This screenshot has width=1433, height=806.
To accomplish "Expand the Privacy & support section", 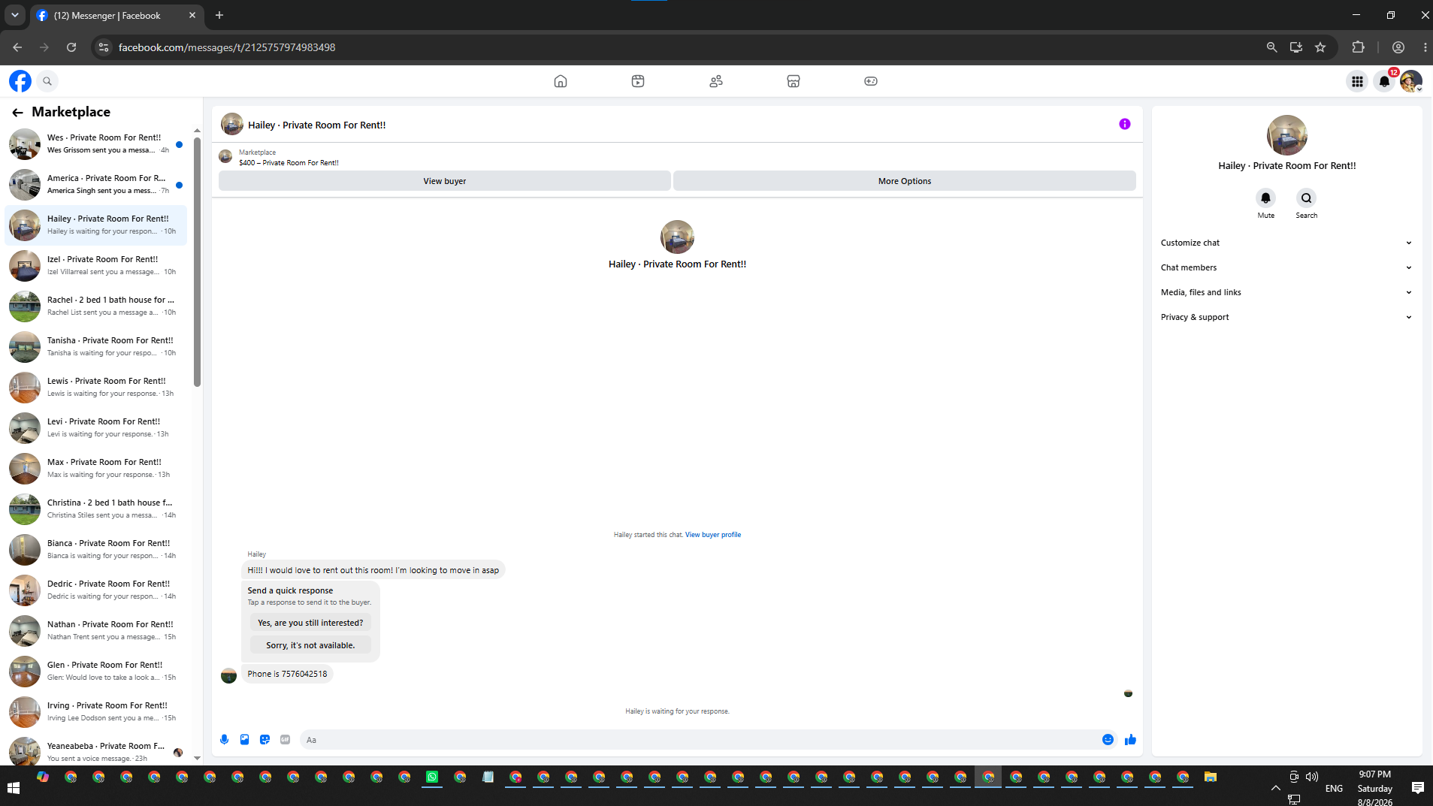I will [1286, 317].
